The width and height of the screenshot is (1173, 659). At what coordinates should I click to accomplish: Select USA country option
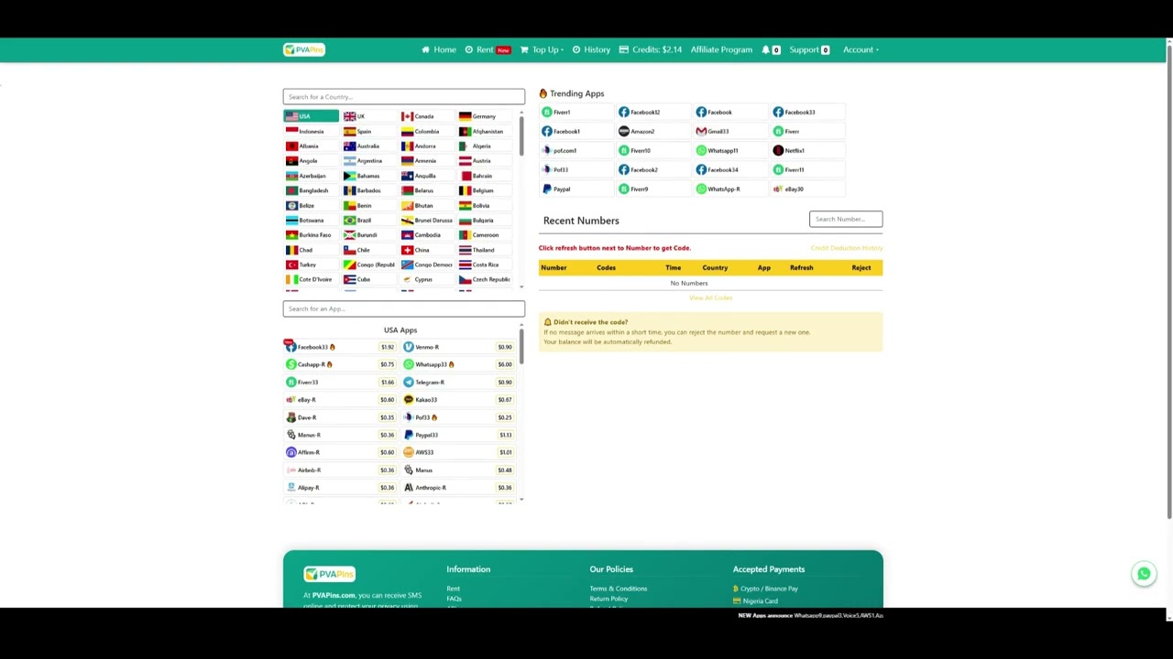(x=311, y=116)
